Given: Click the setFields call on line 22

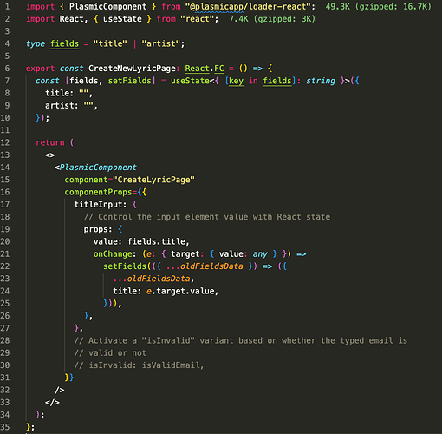Looking at the screenshot, I should click(x=125, y=266).
